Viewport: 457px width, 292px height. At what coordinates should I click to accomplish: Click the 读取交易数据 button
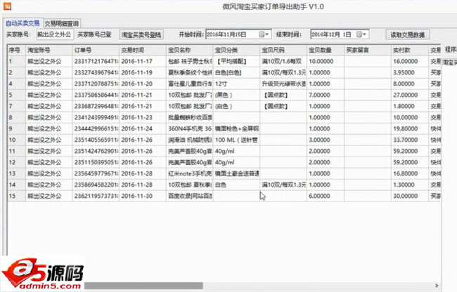408,35
